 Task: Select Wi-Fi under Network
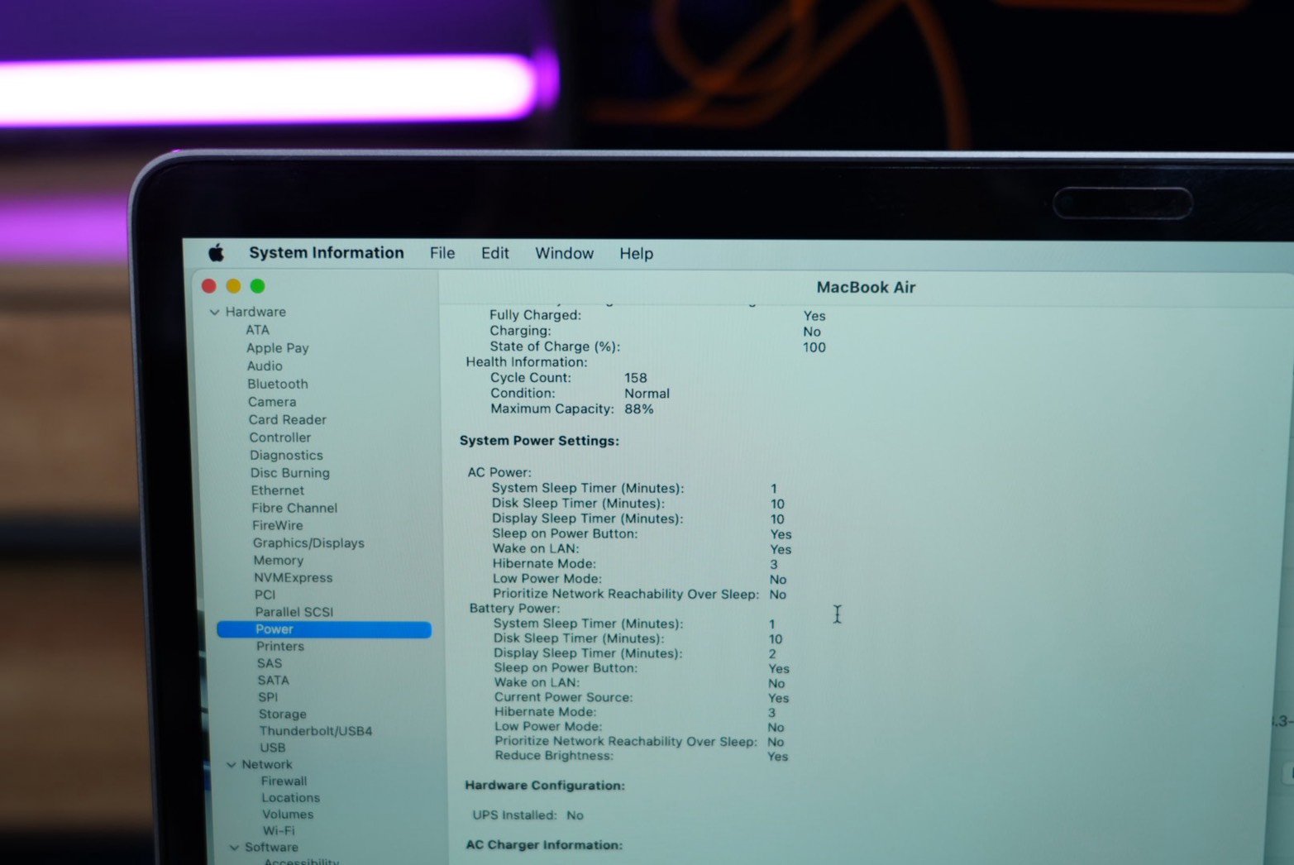(278, 830)
